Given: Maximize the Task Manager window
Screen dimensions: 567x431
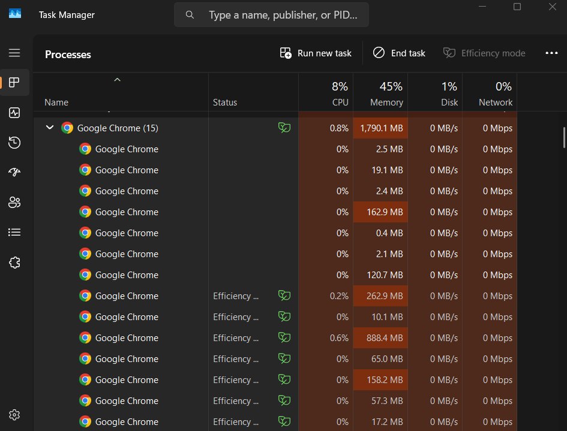Looking at the screenshot, I should pyautogui.click(x=517, y=7).
